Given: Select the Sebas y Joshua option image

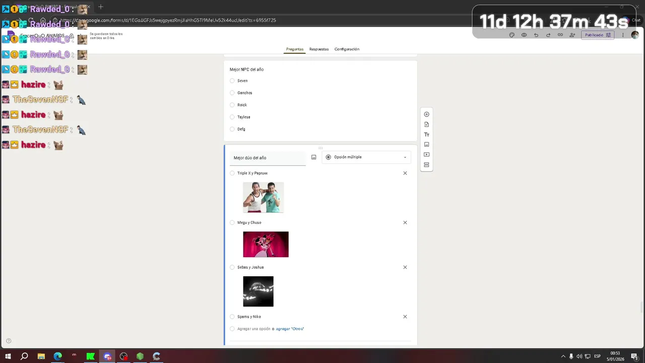Looking at the screenshot, I should tap(258, 291).
